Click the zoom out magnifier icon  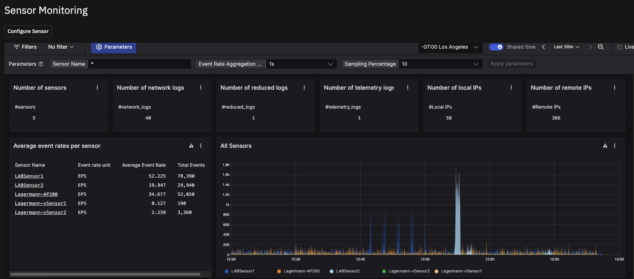pos(601,47)
